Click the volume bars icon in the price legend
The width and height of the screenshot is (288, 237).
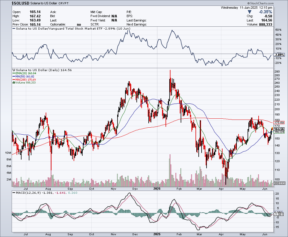point(14,83)
